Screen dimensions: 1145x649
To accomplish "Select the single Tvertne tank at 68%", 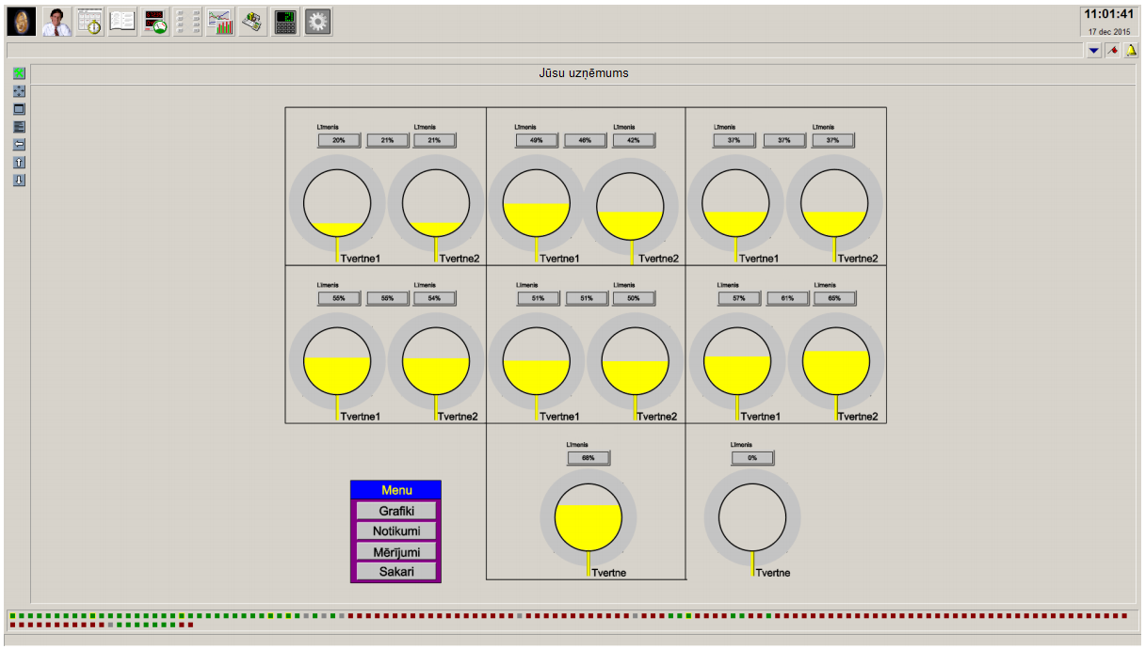I will click(589, 518).
